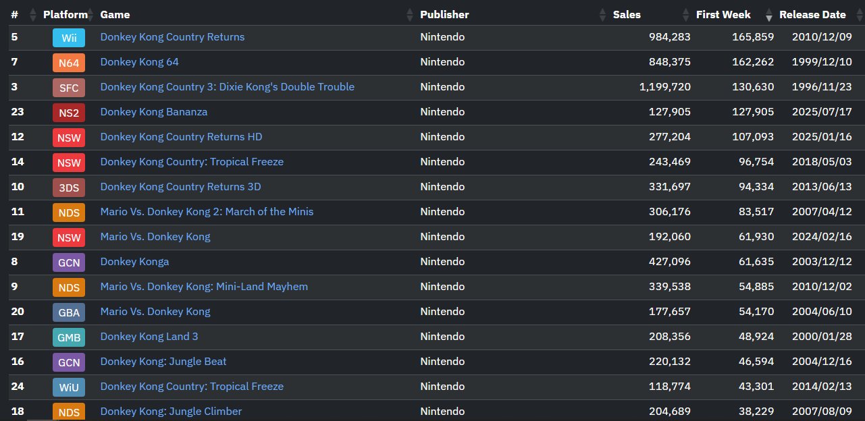
Task: Select sales value 177,657
Action: 669,312
